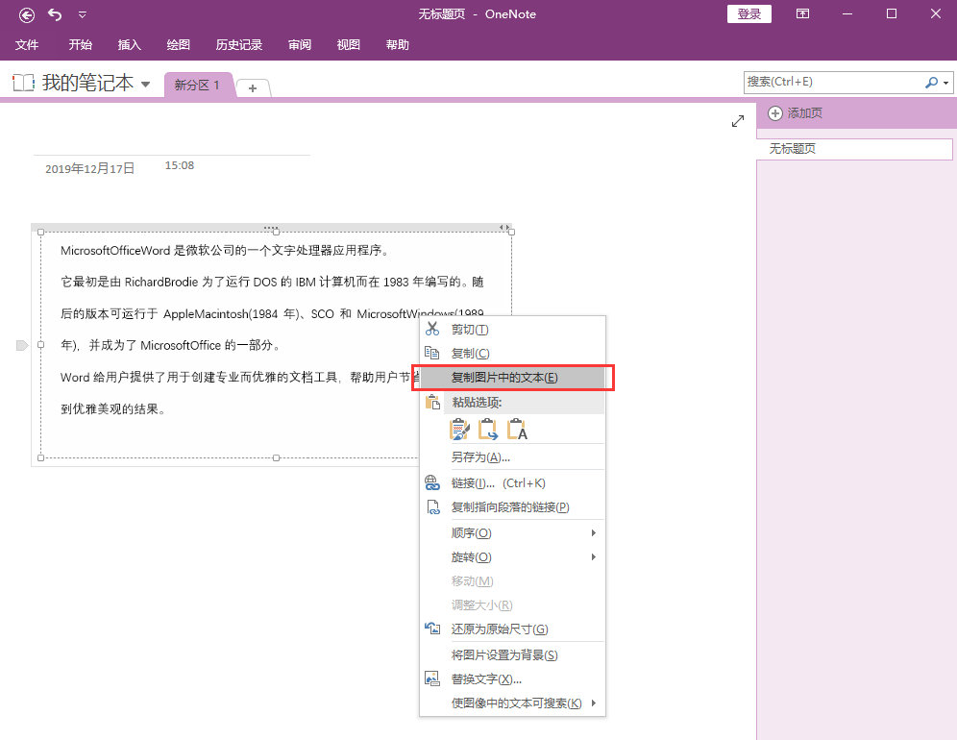
Task: Switch to the 开始 ribbon tab
Action: (x=80, y=44)
